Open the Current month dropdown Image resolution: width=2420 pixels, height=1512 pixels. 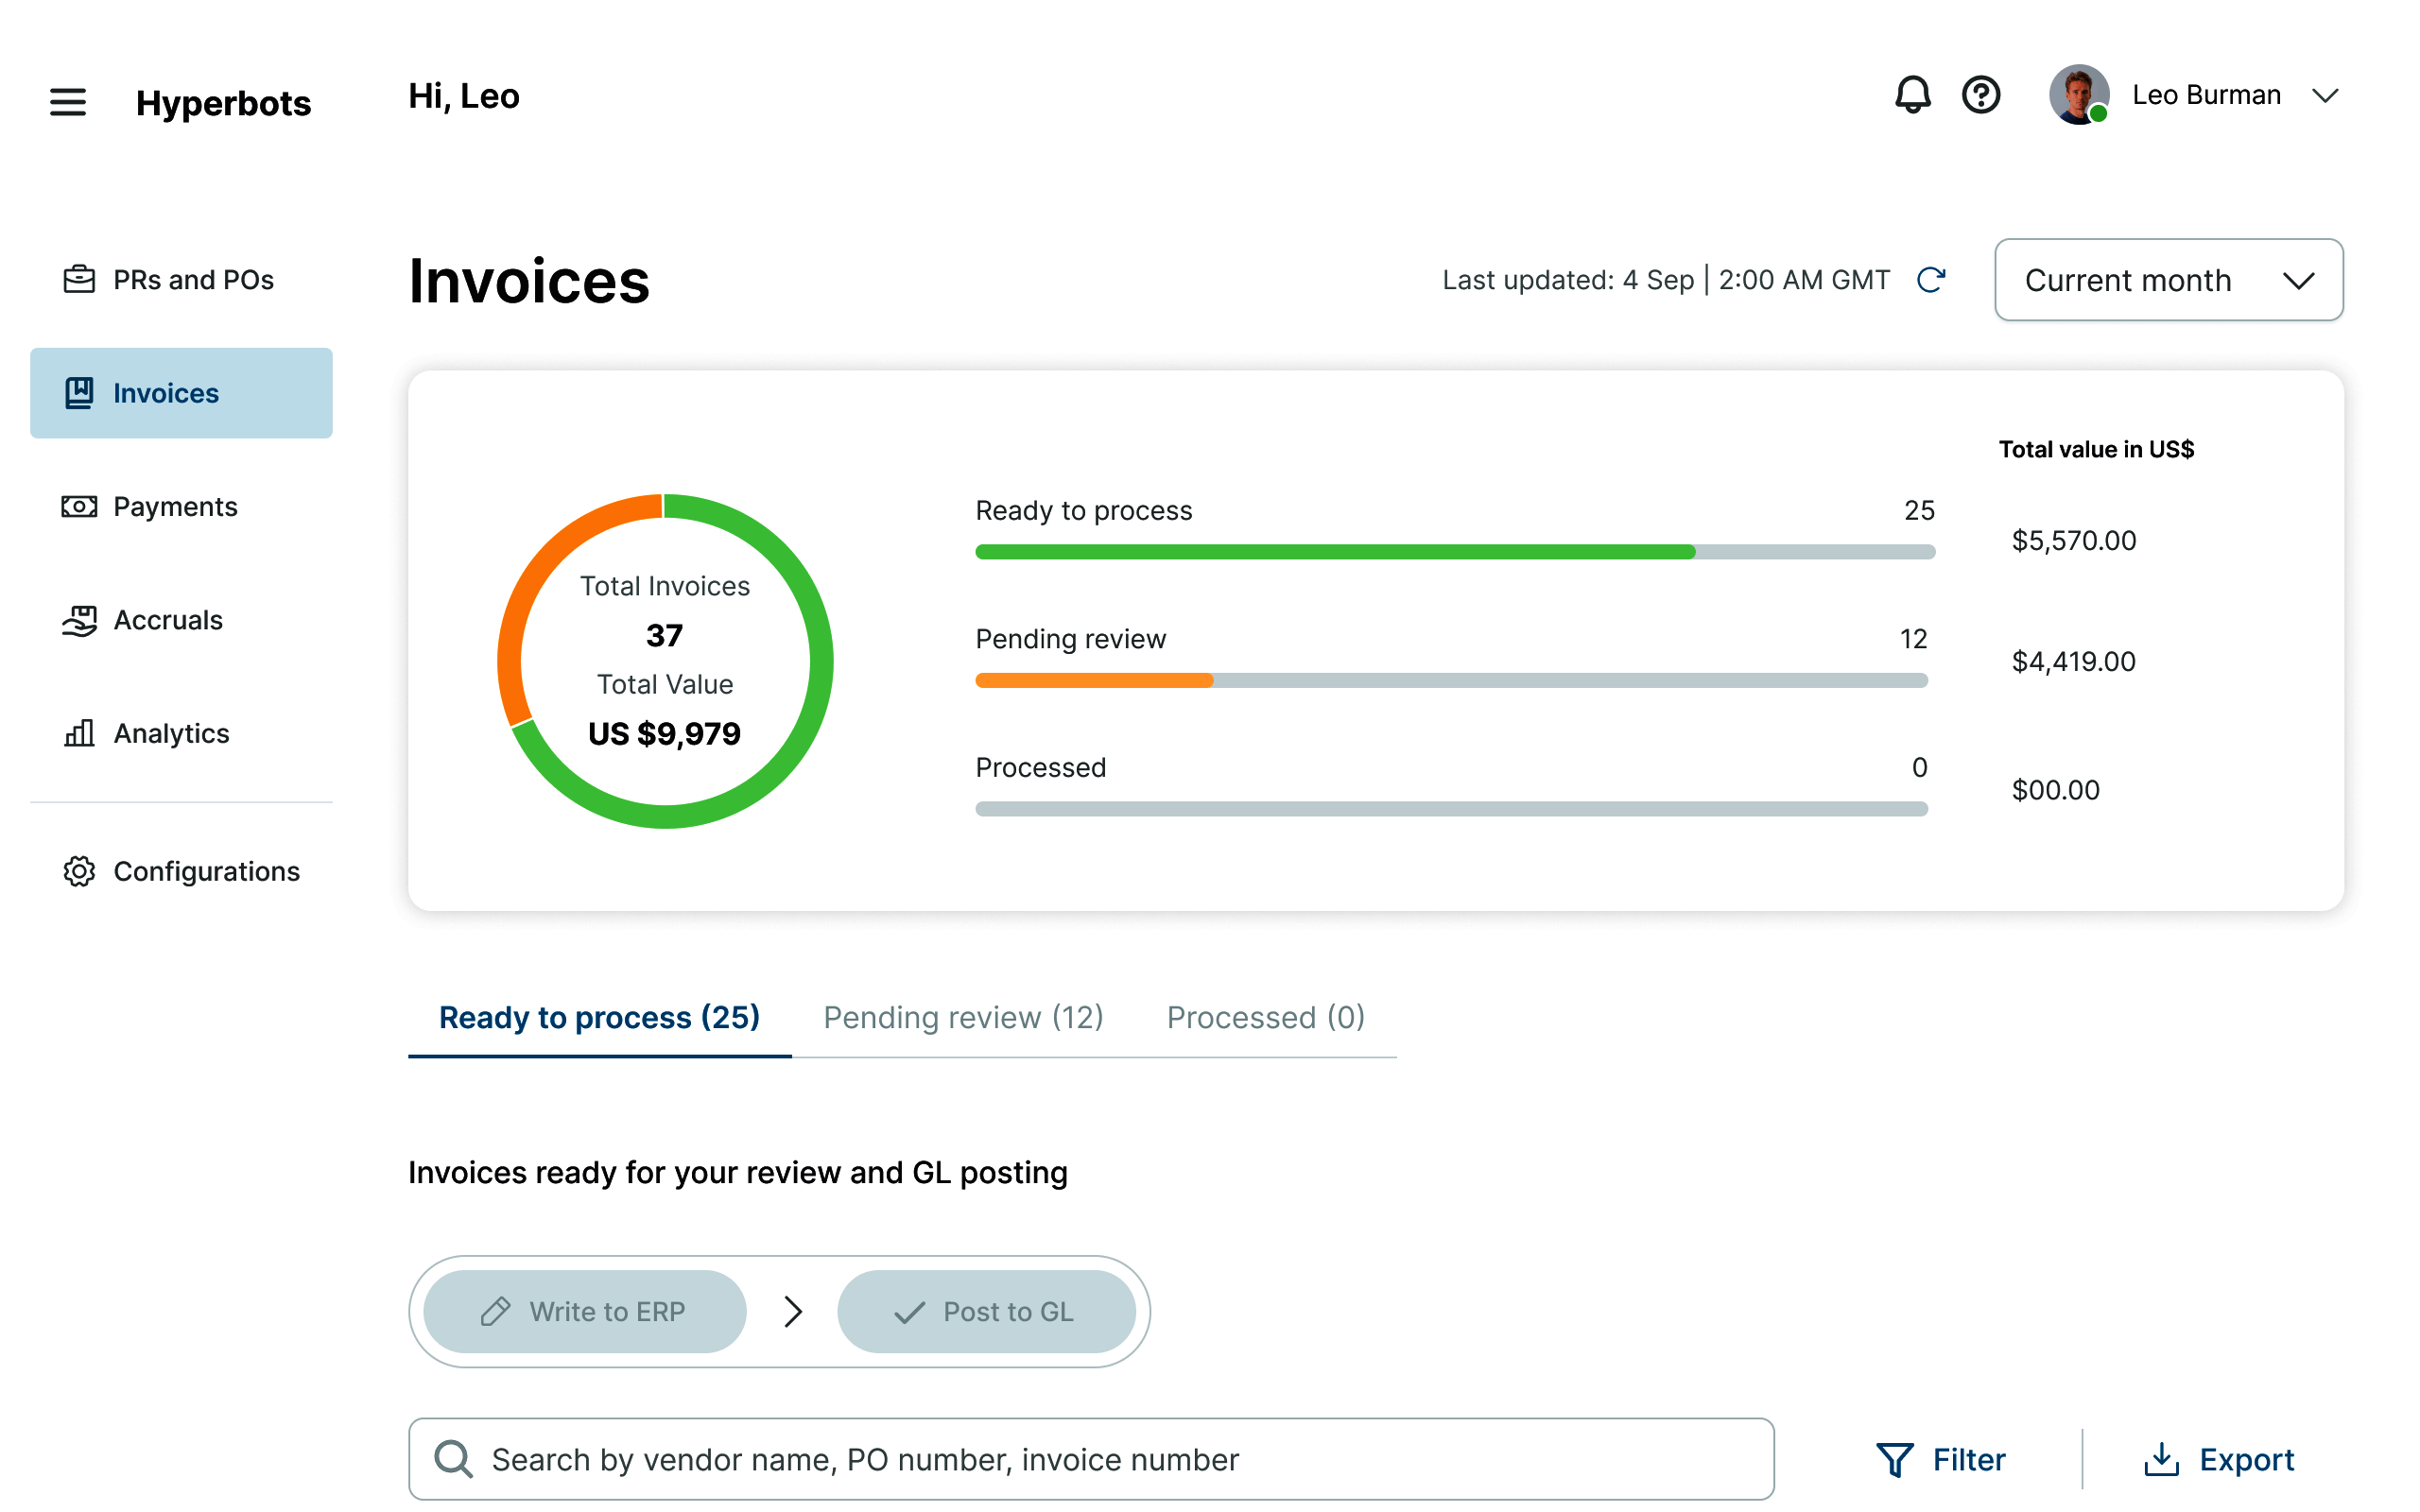click(2167, 280)
